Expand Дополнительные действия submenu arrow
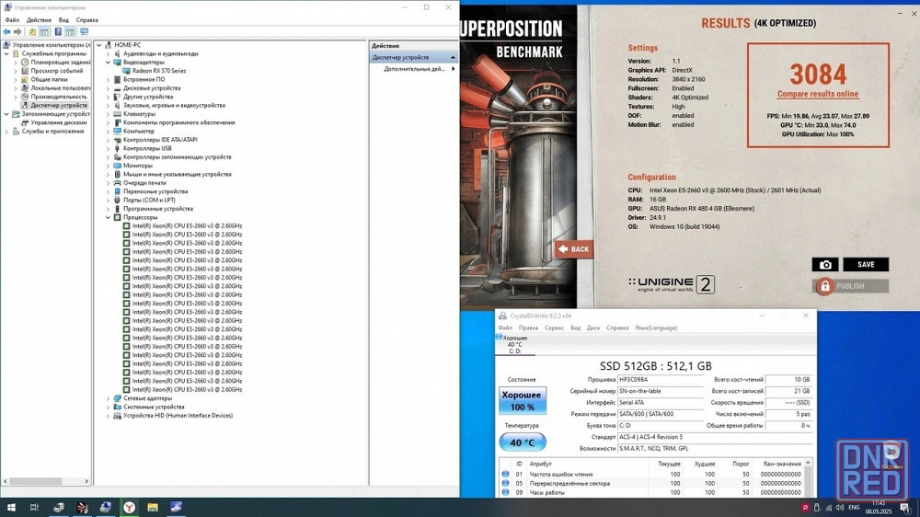Viewport: 920px width, 517px height. point(453,69)
